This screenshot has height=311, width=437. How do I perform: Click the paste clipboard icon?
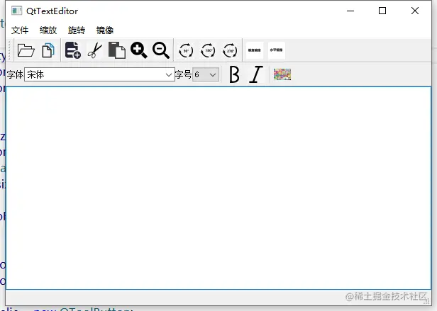coord(117,50)
